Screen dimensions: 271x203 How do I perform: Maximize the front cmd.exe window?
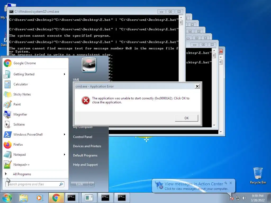(170, 12)
